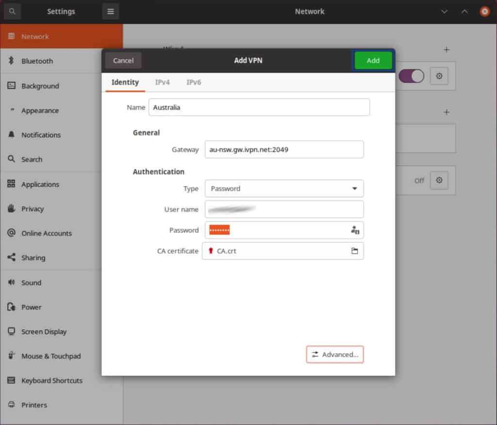497x425 pixels.
Task: Click the Appearance sidebar icon
Action: click(x=12, y=110)
